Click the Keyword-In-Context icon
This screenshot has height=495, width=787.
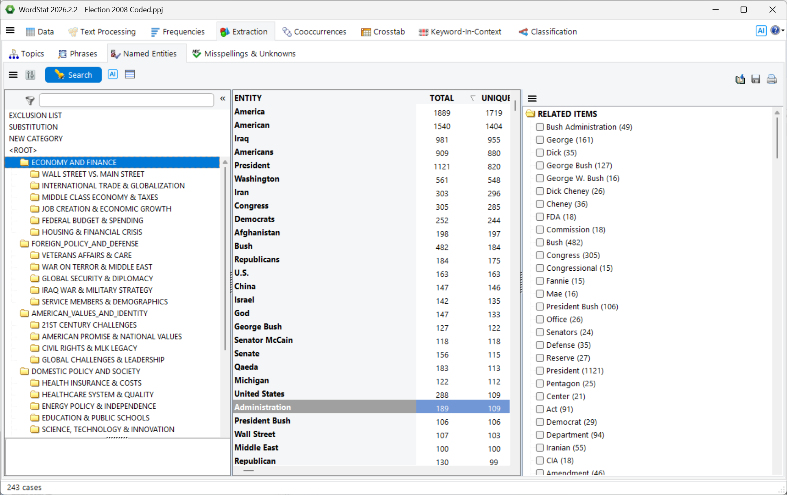click(x=423, y=32)
